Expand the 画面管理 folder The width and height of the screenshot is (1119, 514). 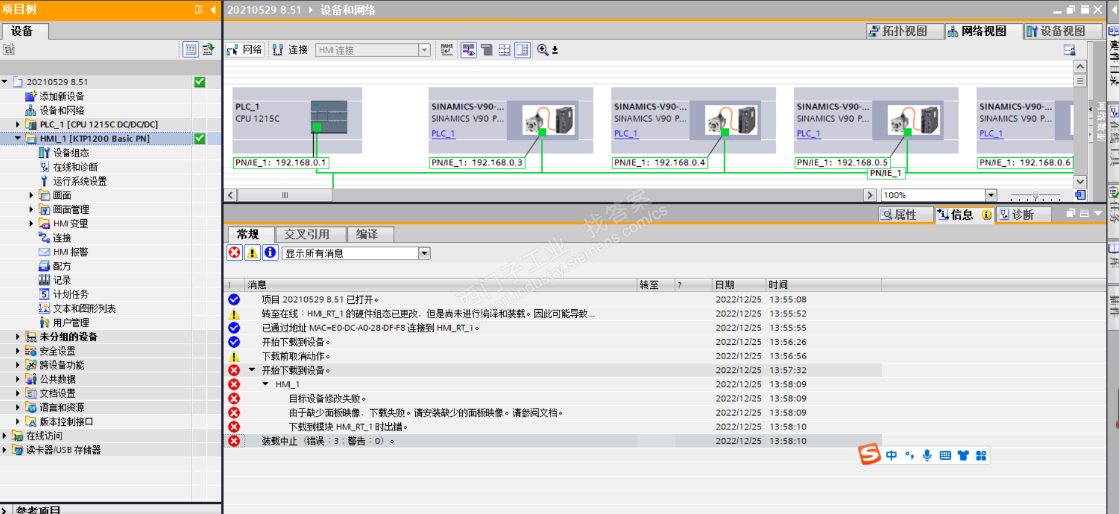(31, 209)
